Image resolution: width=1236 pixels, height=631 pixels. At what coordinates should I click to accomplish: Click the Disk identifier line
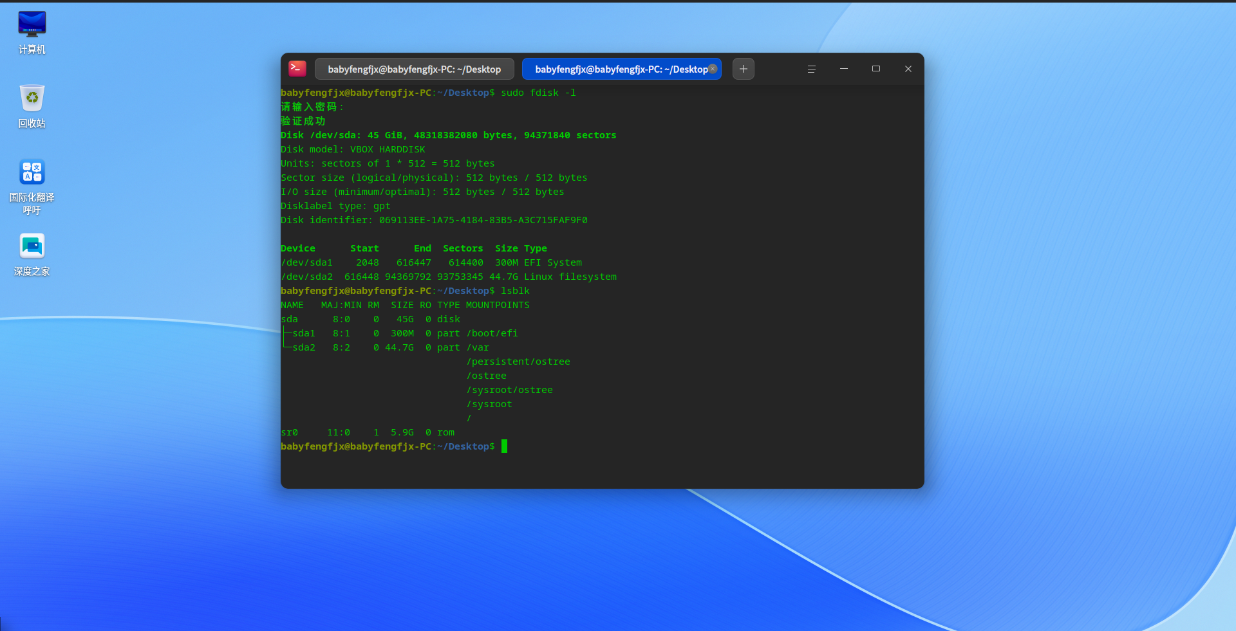point(434,220)
